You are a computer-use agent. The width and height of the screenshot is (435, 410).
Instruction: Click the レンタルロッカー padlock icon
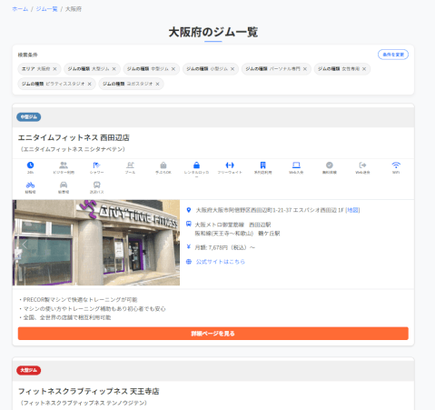click(x=196, y=165)
